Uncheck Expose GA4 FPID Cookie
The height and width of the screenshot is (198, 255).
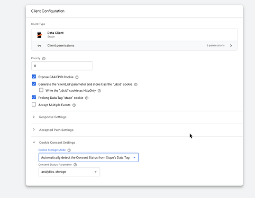[x=34, y=77]
